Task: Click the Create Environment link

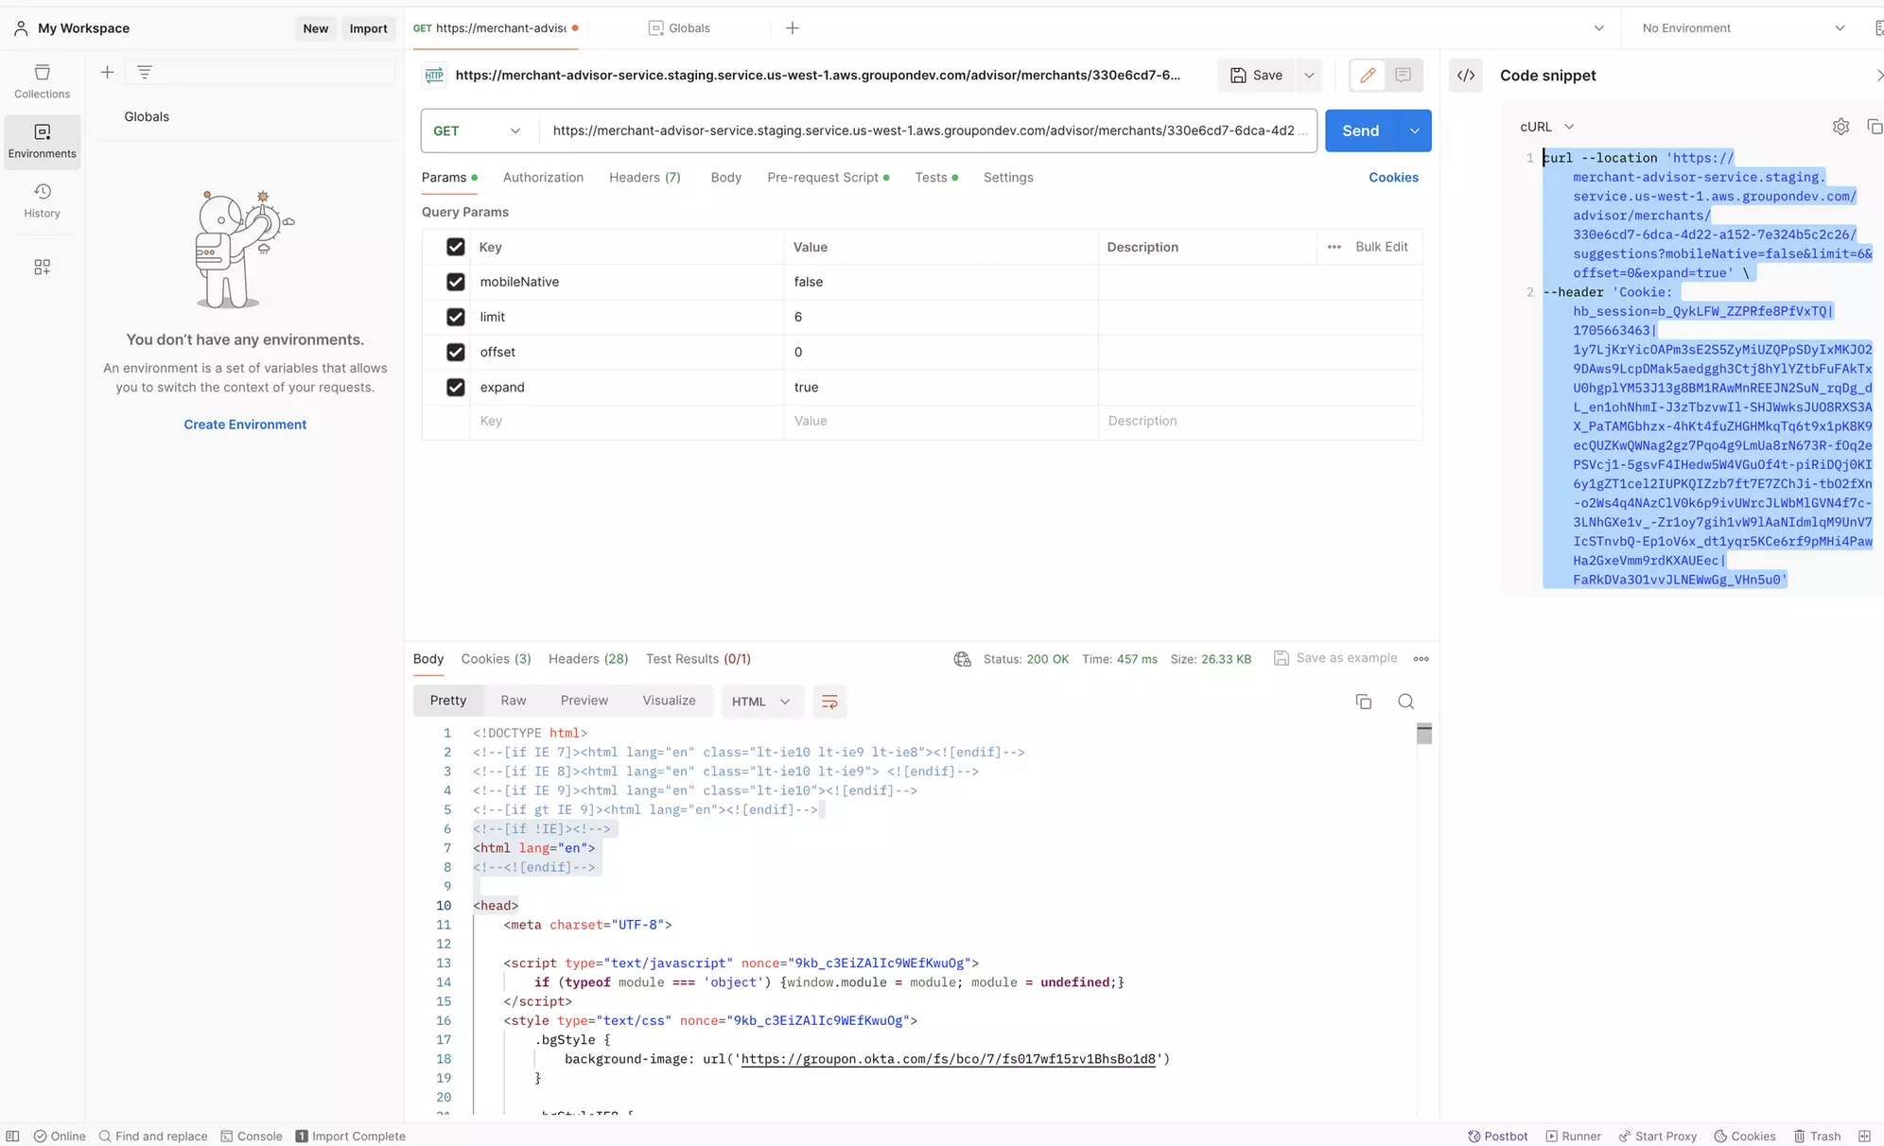Action: tap(245, 425)
